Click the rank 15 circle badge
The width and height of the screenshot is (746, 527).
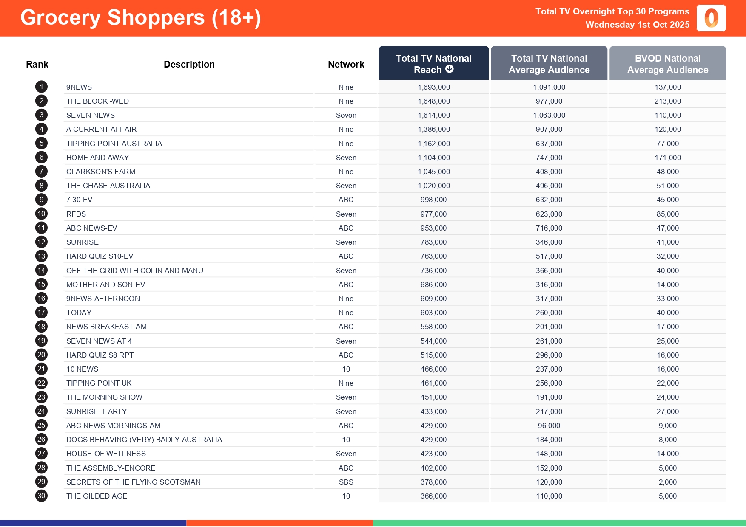[x=41, y=285]
